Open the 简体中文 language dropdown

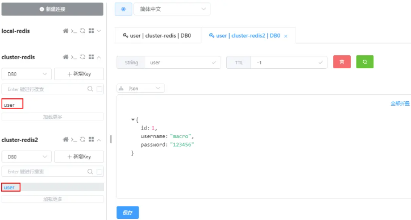point(172,9)
